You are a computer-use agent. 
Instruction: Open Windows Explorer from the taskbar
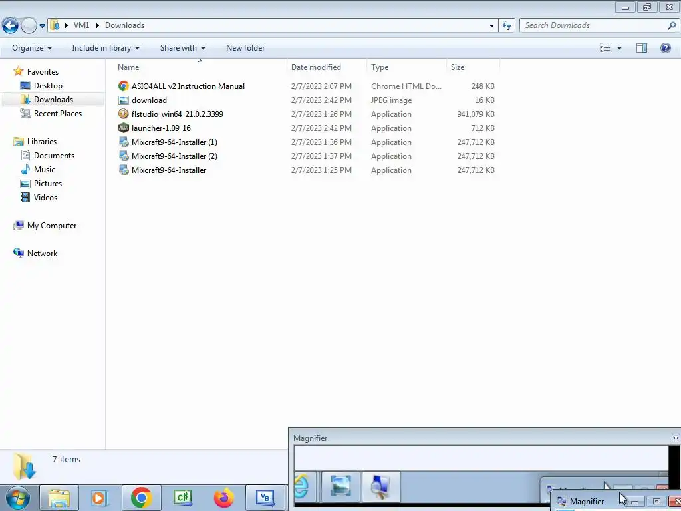pyautogui.click(x=59, y=498)
